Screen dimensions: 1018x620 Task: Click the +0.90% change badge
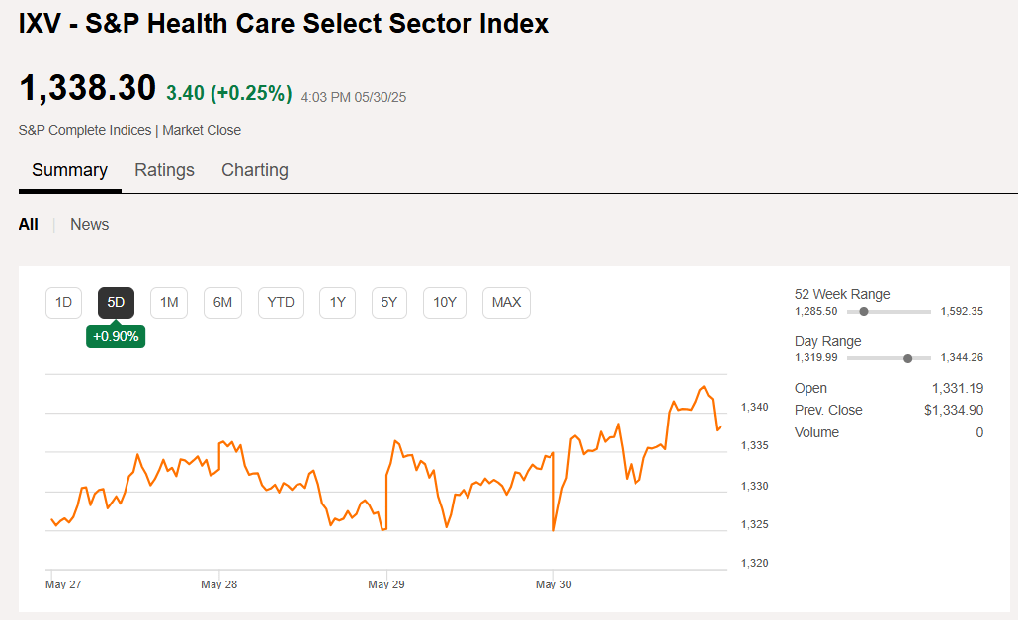pos(116,336)
